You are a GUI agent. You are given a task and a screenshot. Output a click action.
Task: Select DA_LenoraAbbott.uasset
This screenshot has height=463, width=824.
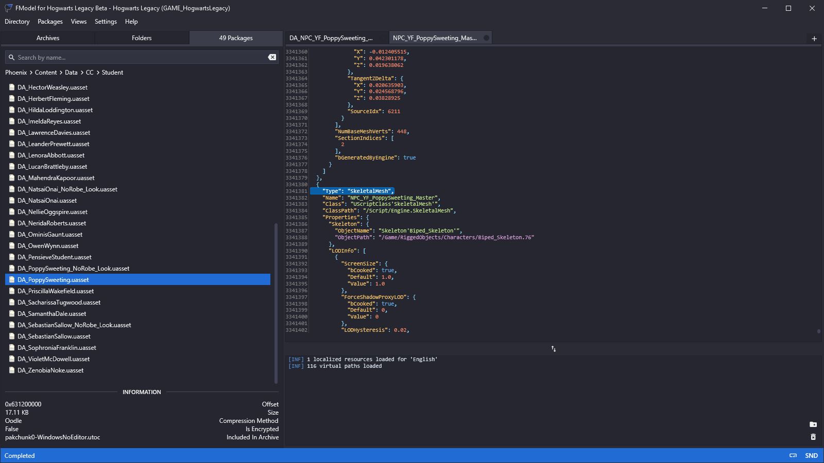(x=138, y=155)
